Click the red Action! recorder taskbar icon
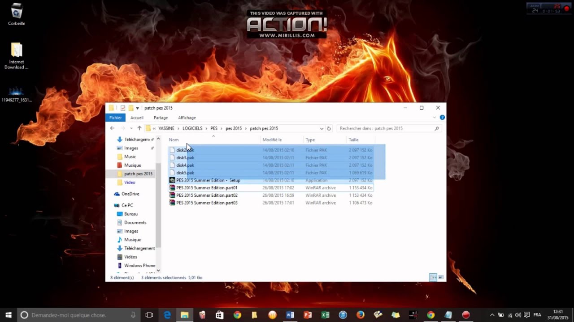Viewport: 574px width, 322px height. (x=466, y=315)
